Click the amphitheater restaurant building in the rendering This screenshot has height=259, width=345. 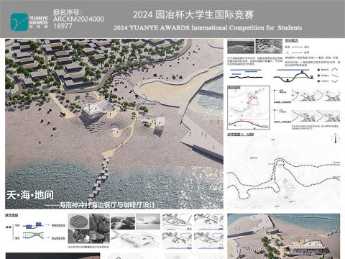click(98, 110)
